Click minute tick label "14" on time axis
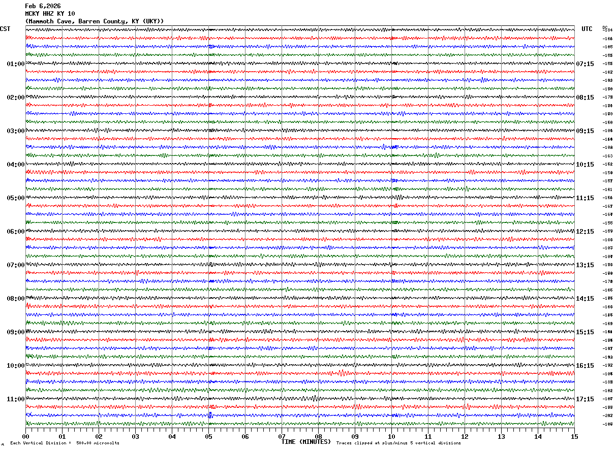The height and width of the screenshot is (450, 615). pos(538,436)
